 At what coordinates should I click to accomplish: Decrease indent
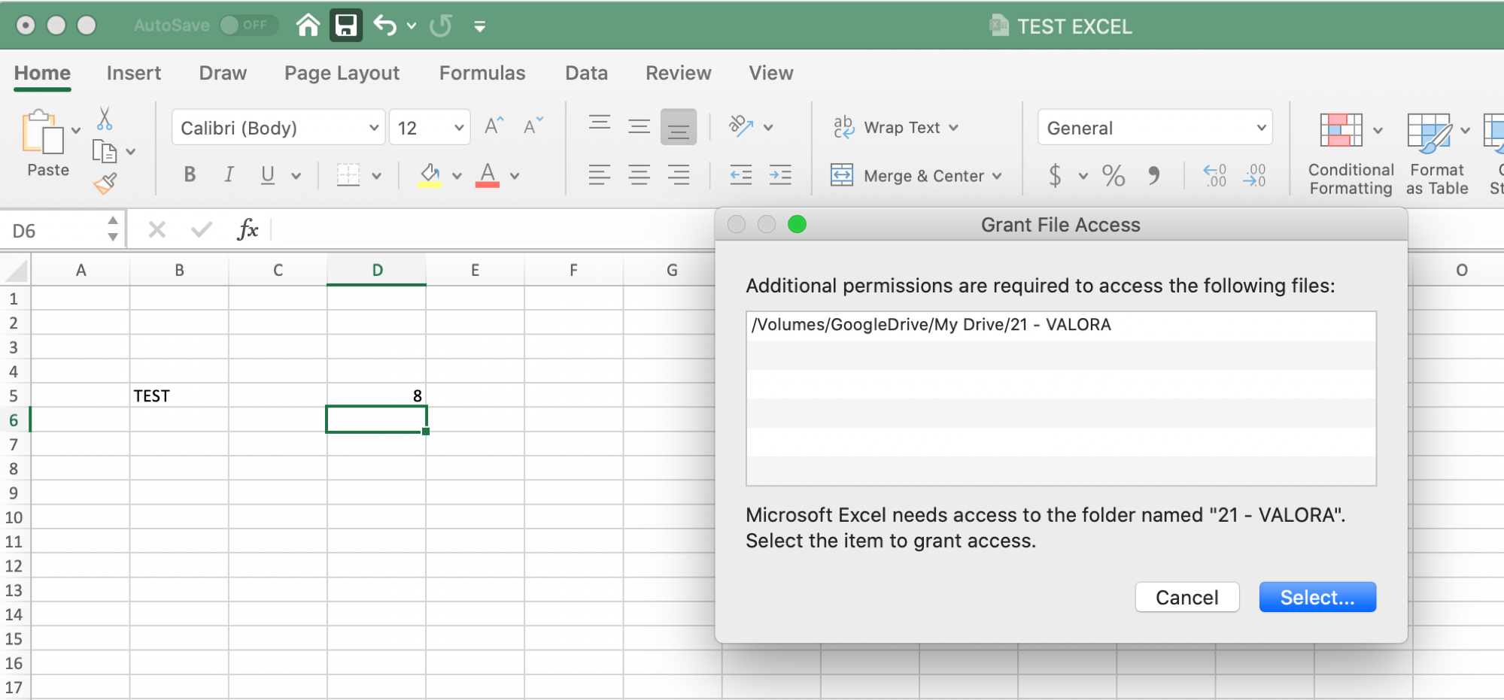point(741,175)
